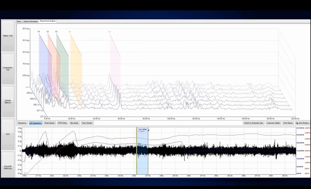Click the 1943 RPM readout text
Image resolution: width=311 pixels, height=189 pixels.
coord(143,129)
